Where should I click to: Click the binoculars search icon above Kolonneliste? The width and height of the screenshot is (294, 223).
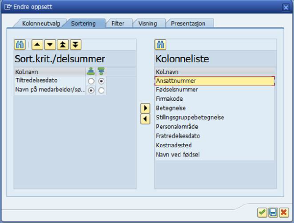(160, 45)
